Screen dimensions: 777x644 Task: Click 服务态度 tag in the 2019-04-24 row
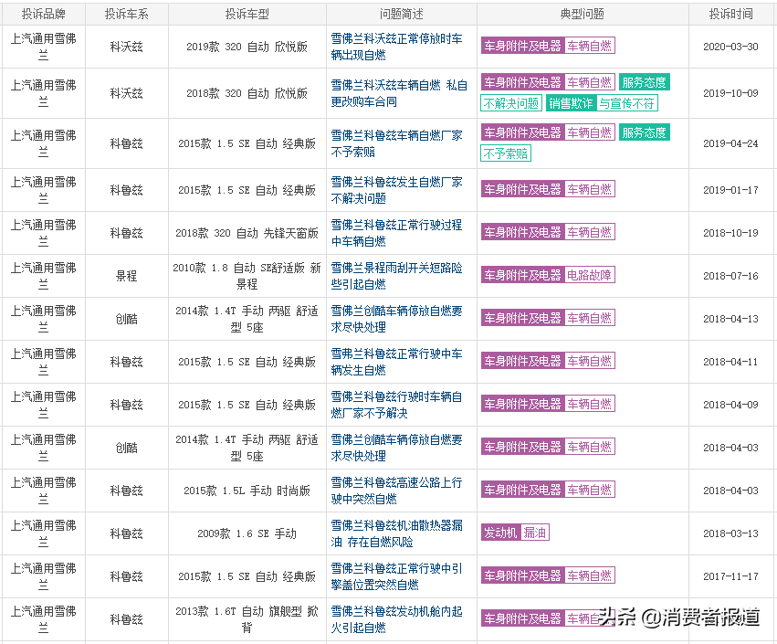[645, 132]
